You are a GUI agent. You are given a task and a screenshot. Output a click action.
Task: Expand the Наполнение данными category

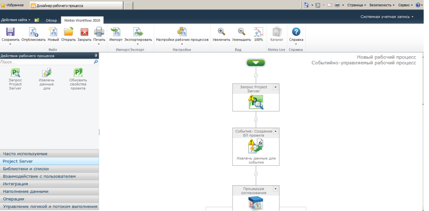[x=50, y=191]
